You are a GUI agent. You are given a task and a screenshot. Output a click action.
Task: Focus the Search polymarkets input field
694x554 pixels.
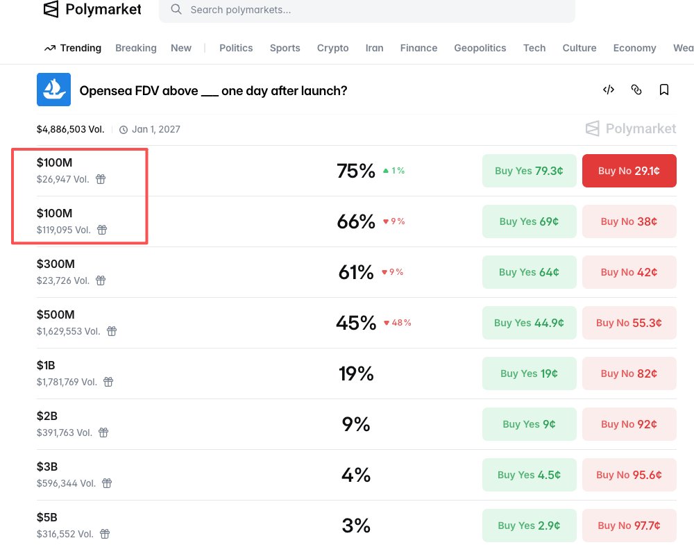(367, 10)
